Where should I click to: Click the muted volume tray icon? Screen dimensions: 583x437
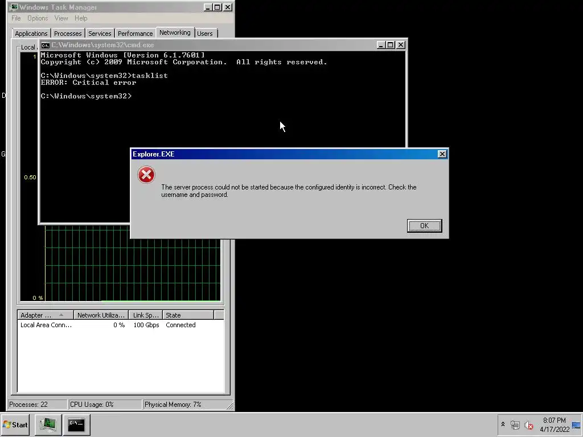tap(528, 424)
